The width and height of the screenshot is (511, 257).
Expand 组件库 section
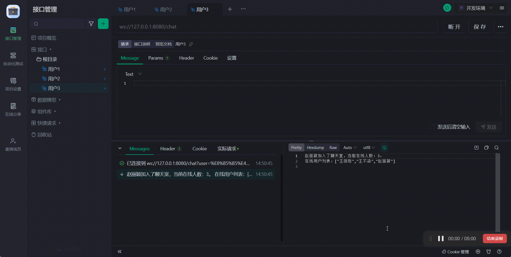(44, 111)
